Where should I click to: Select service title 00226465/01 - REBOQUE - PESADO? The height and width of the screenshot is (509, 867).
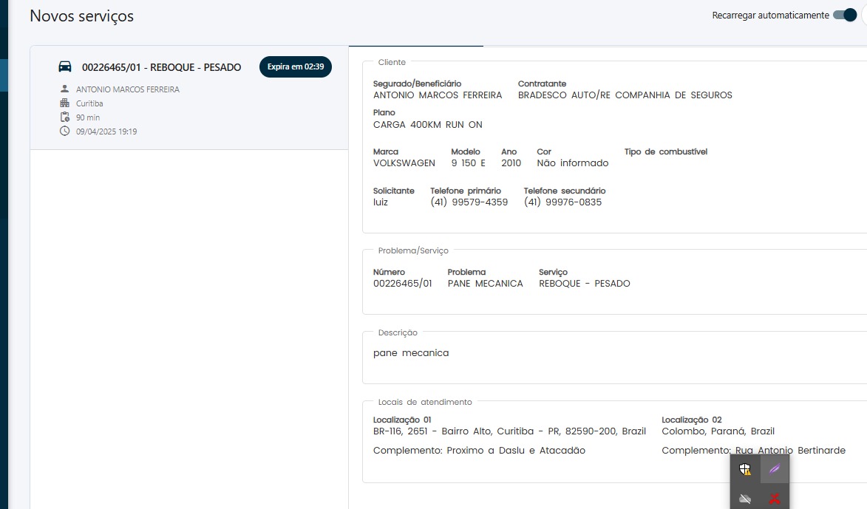pos(161,67)
